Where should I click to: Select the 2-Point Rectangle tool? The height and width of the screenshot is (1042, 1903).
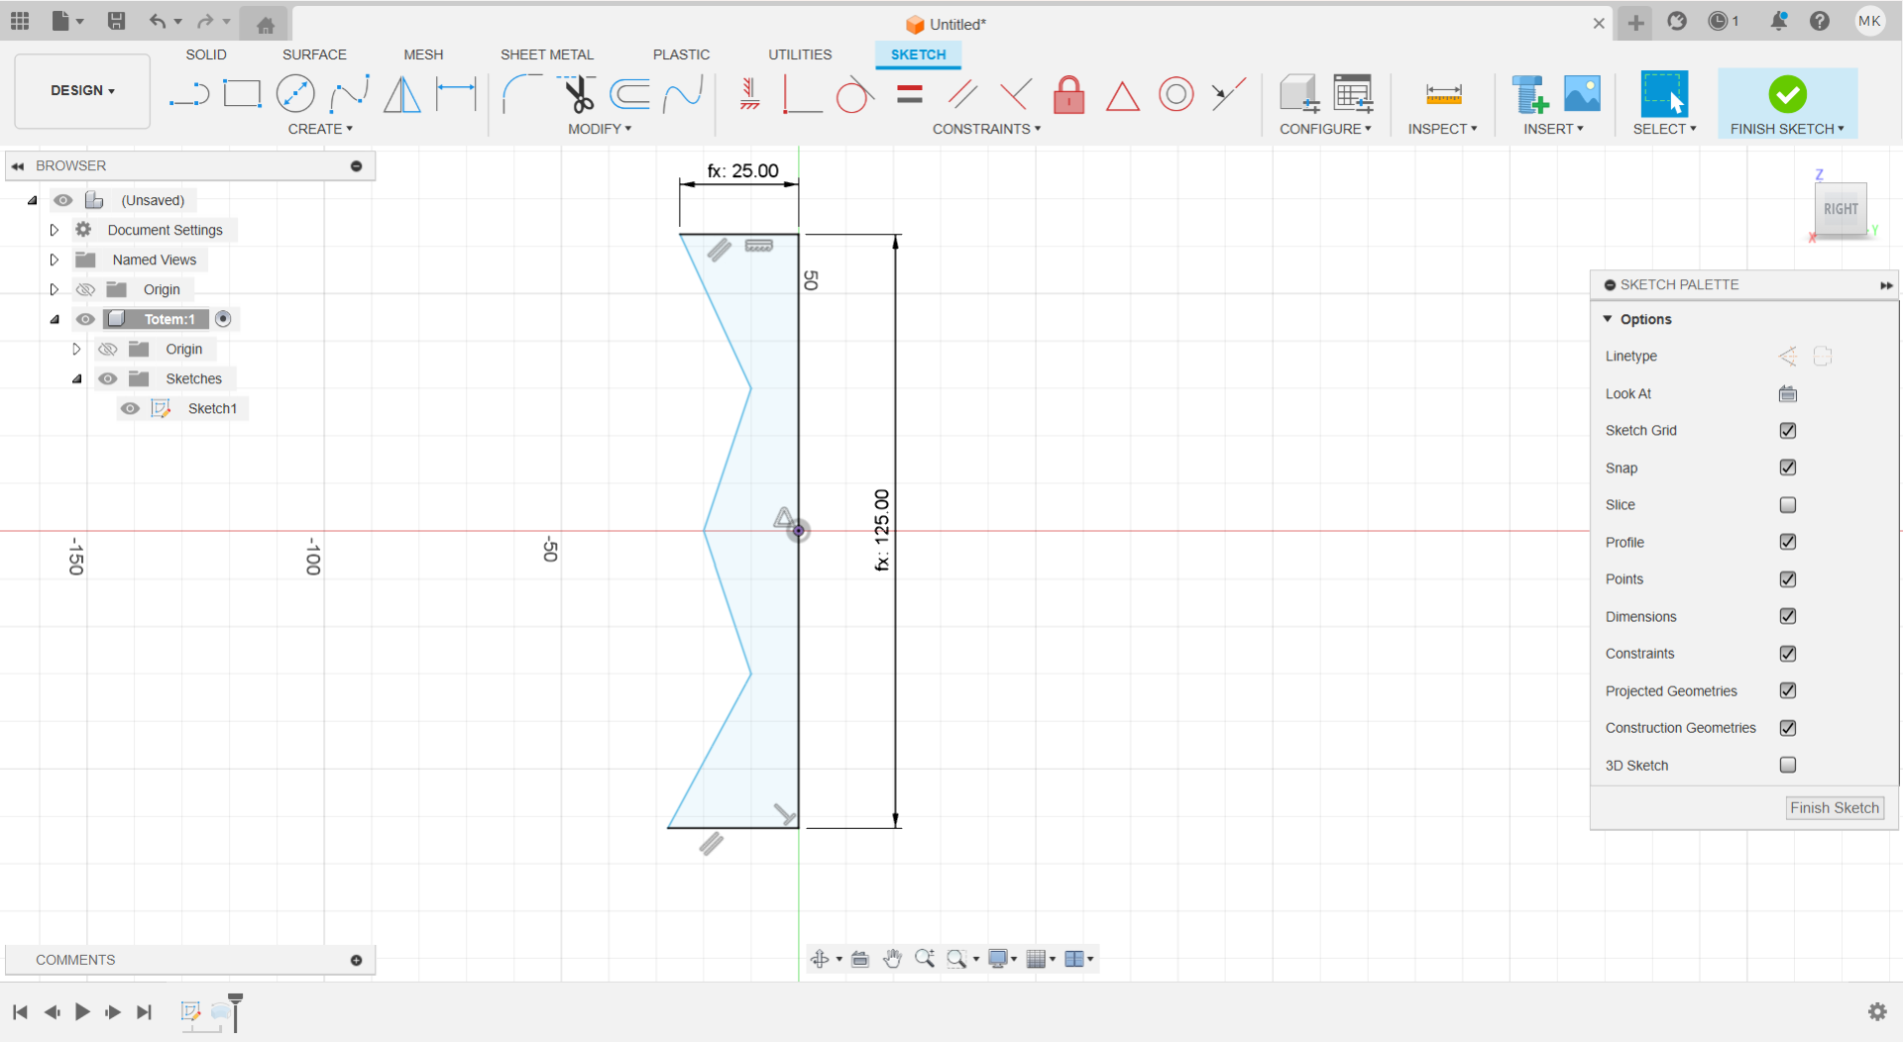coord(242,95)
